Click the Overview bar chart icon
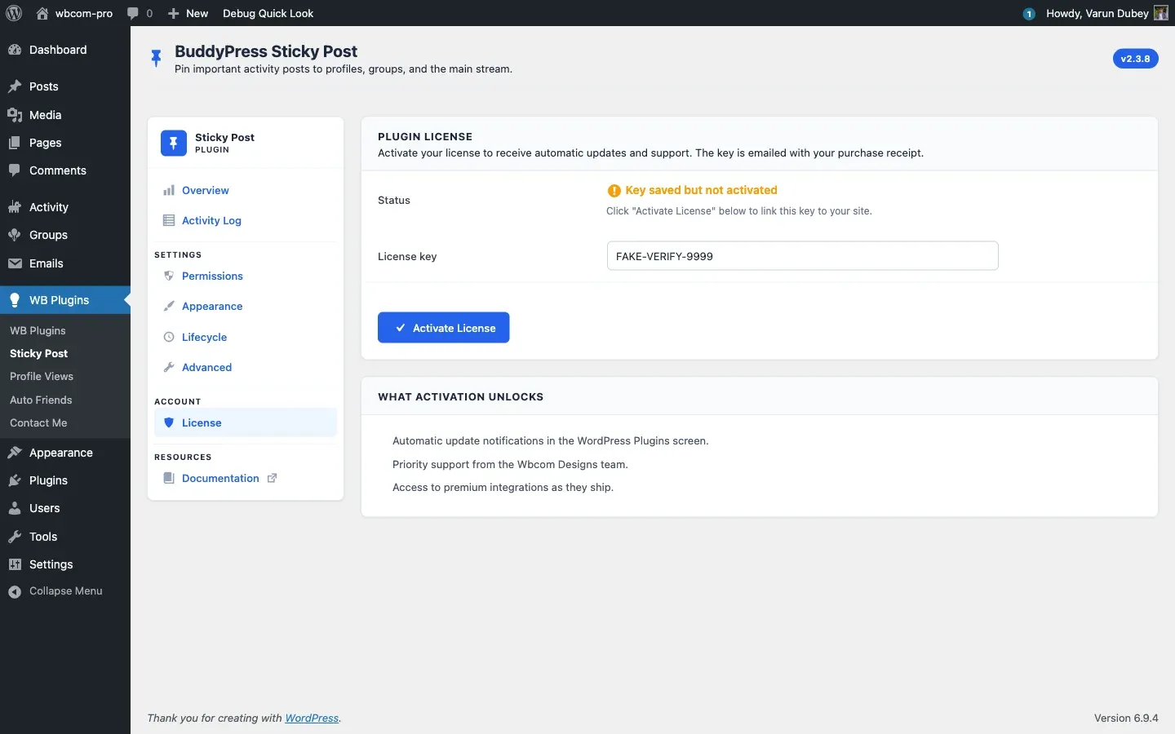Image resolution: width=1175 pixels, height=734 pixels. tap(169, 190)
